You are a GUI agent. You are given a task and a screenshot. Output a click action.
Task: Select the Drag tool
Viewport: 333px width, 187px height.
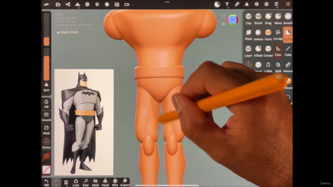pos(268,19)
